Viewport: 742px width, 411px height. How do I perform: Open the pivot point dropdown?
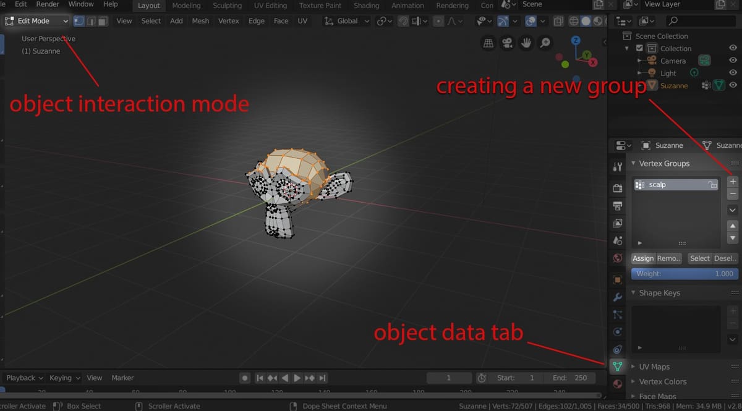(384, 20)
